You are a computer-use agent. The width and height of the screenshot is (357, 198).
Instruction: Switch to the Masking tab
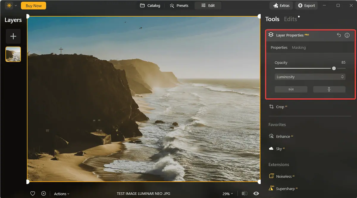click(299, 47)
